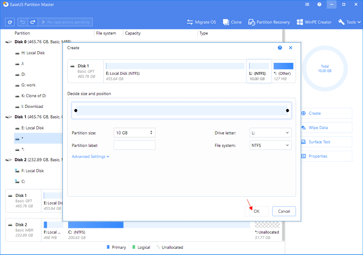Open the Drive letter dropdown
The image size is (363, 255).
(270, 133)
